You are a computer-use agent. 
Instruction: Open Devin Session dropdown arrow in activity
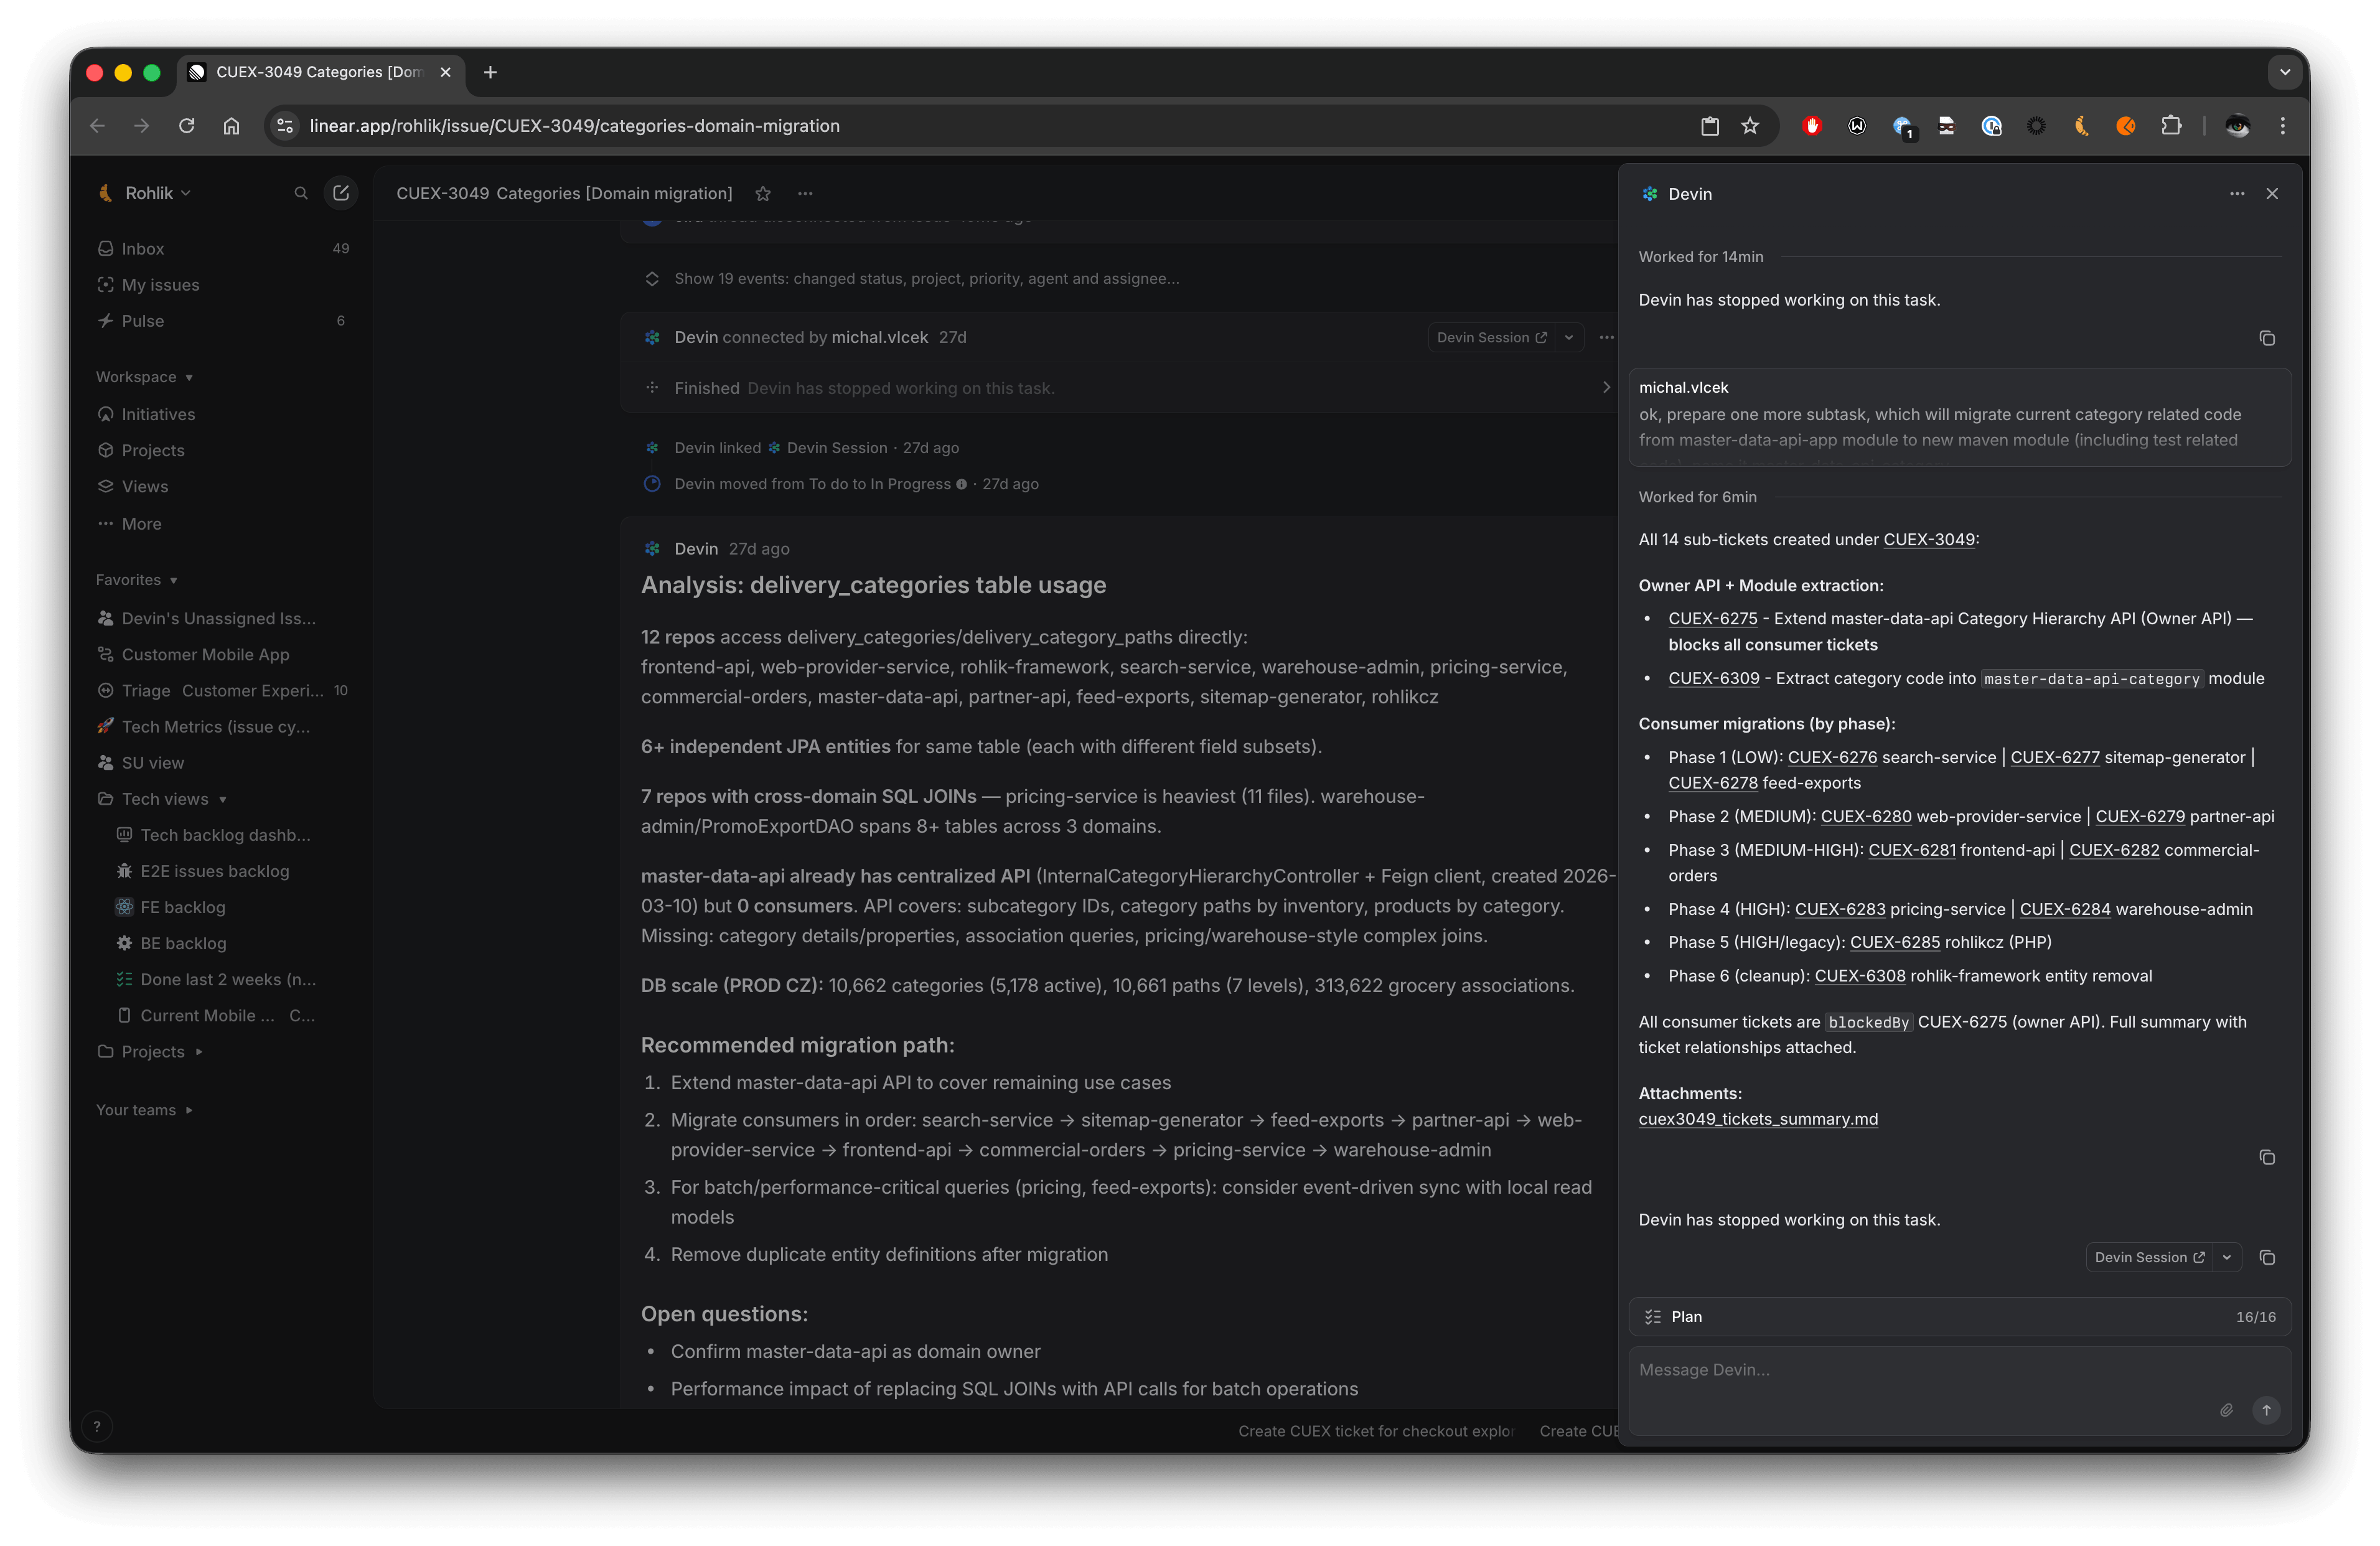(1569, 338)
